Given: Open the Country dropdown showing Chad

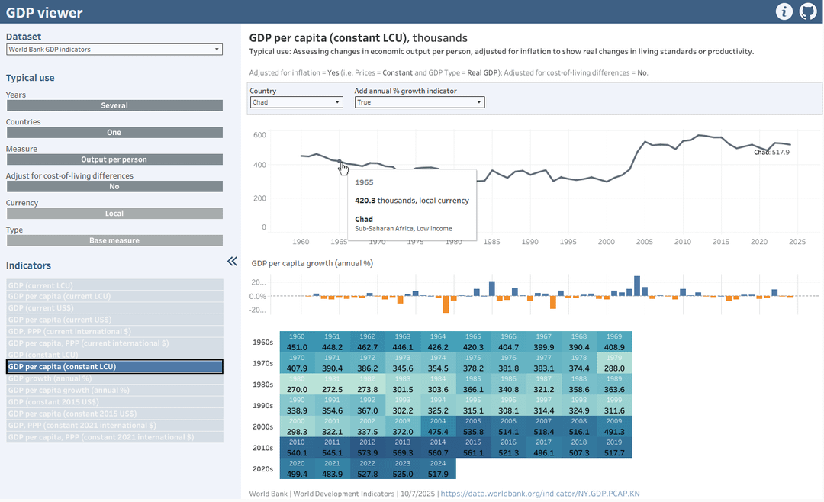Looking at the screenshot, I should coord(296,102).
